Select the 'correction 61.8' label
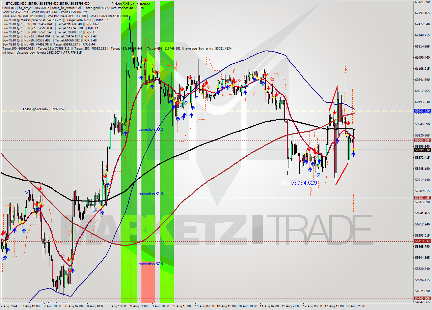 pyautogui.click(x=151, y=194)
